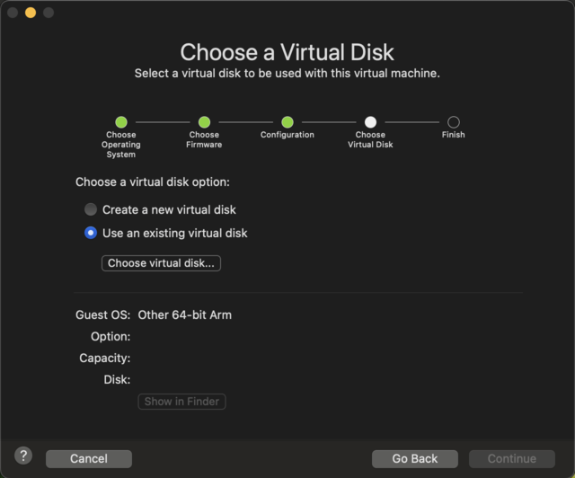The width and height of the screenshot is (575, 478).
Task: Click the Finish step label
Action: (x=454, y=135)
